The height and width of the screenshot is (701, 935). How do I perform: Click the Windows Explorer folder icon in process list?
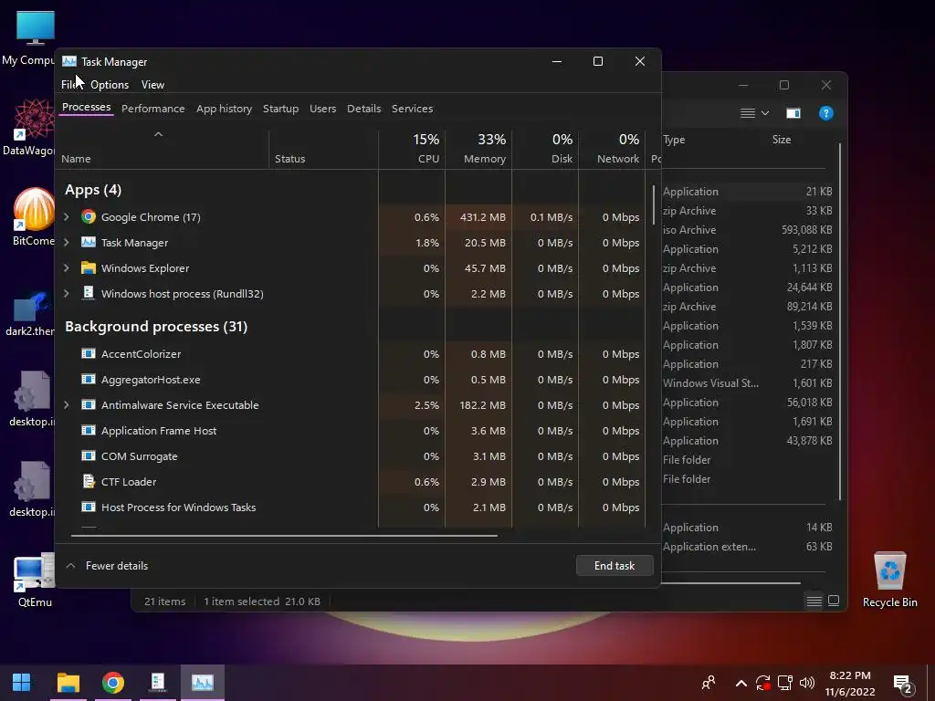point(89,268)
